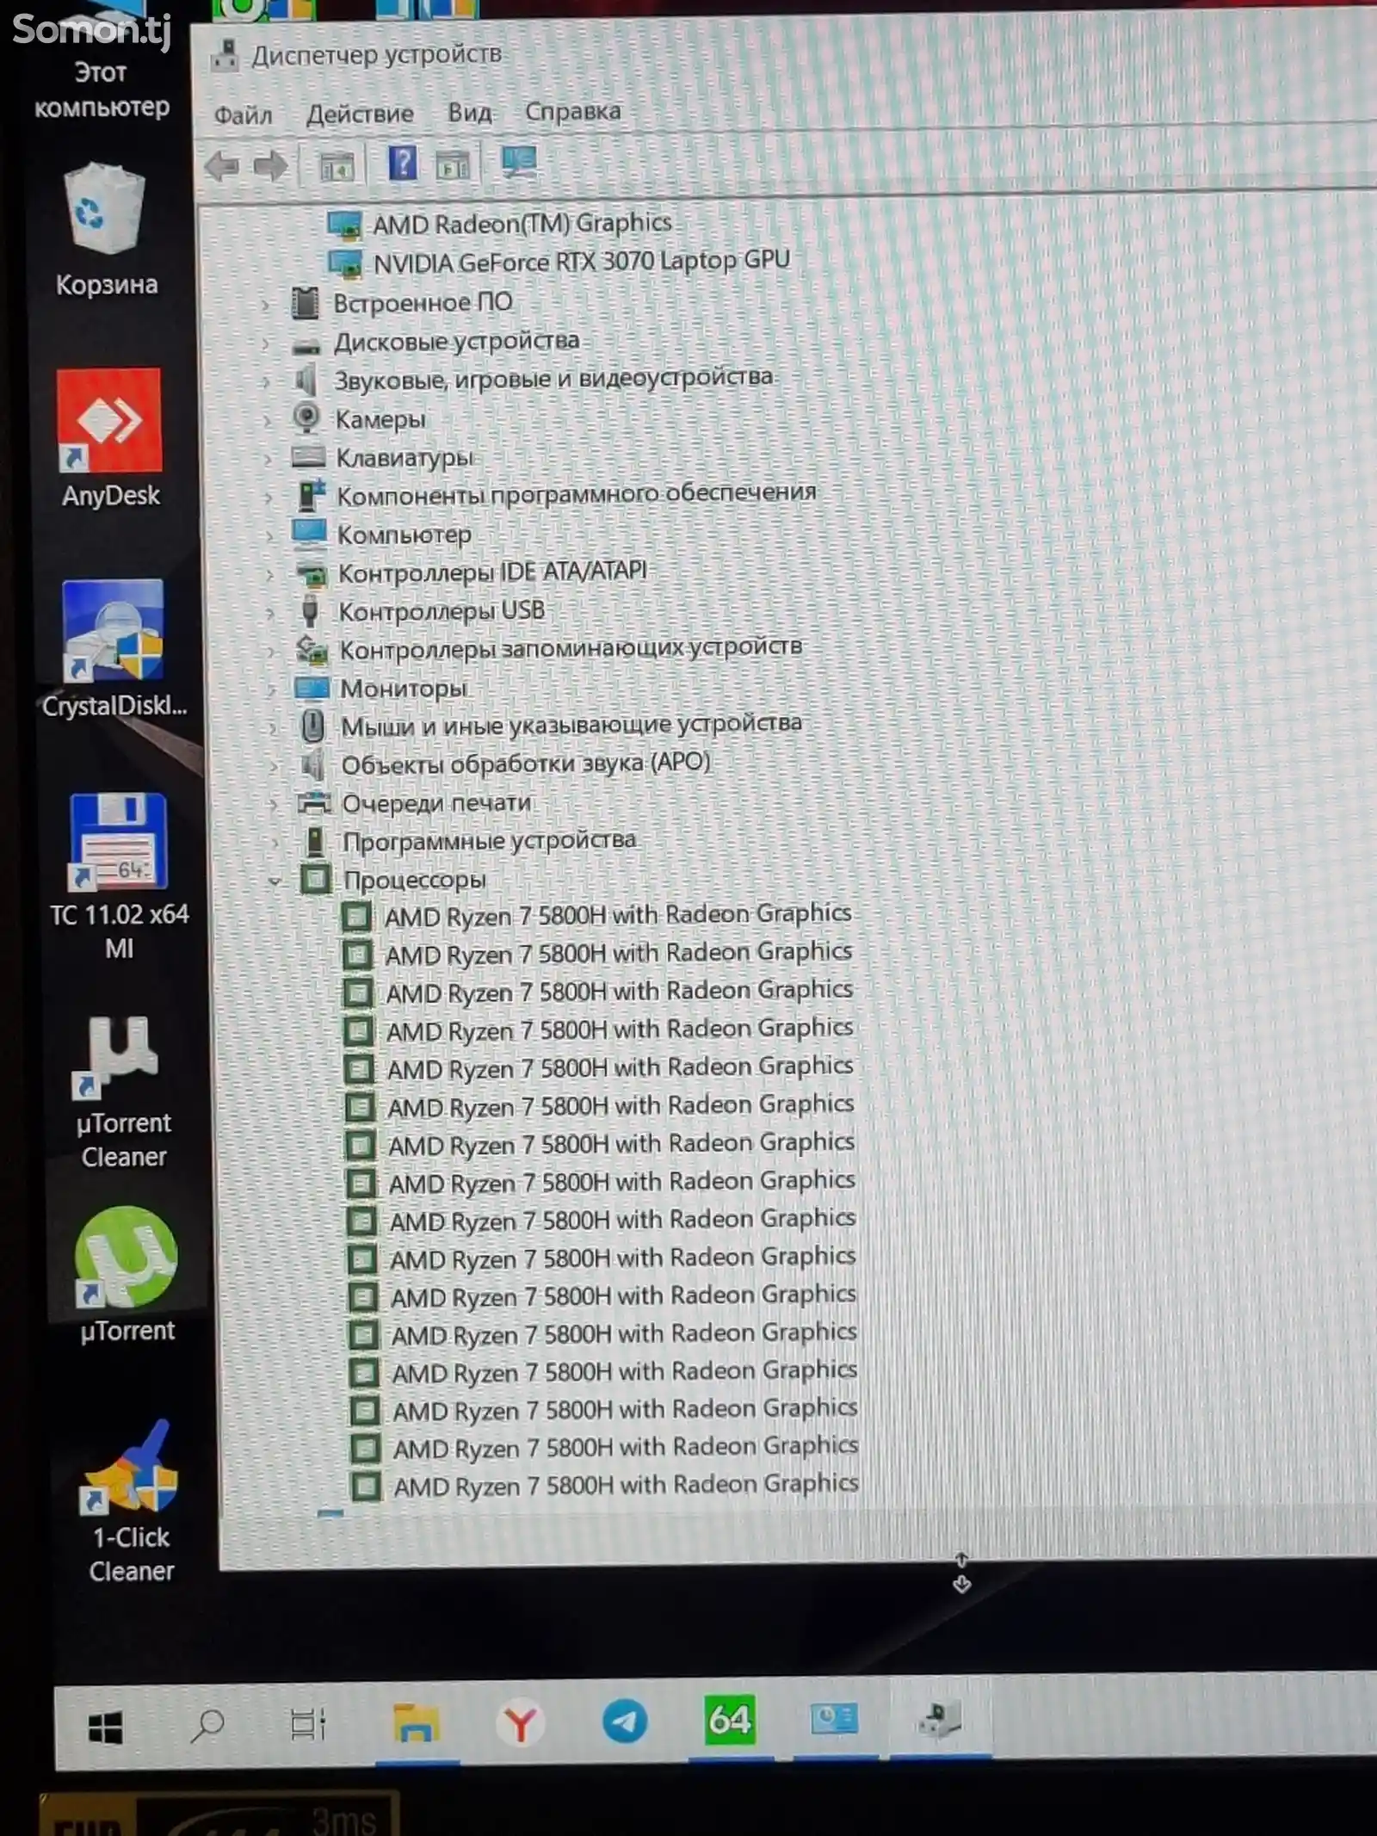Image resolution: width=1377 pixels, height=1836 pixels.
Task: Expand Звуковые, игровые и видеоустройства category
Action: (268, 381)
